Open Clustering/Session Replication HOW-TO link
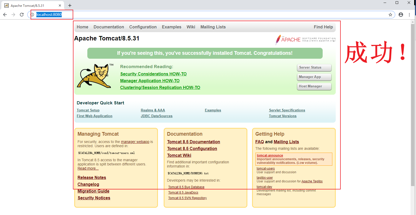 pos(160,87)
